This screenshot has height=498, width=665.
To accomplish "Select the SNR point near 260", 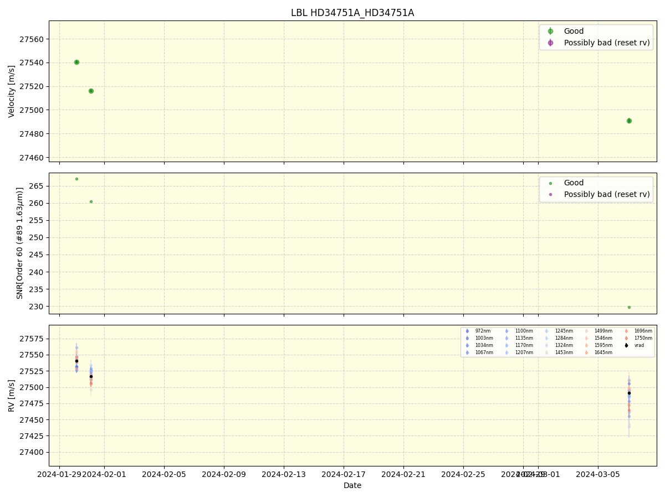I will [x=91, y=201].
